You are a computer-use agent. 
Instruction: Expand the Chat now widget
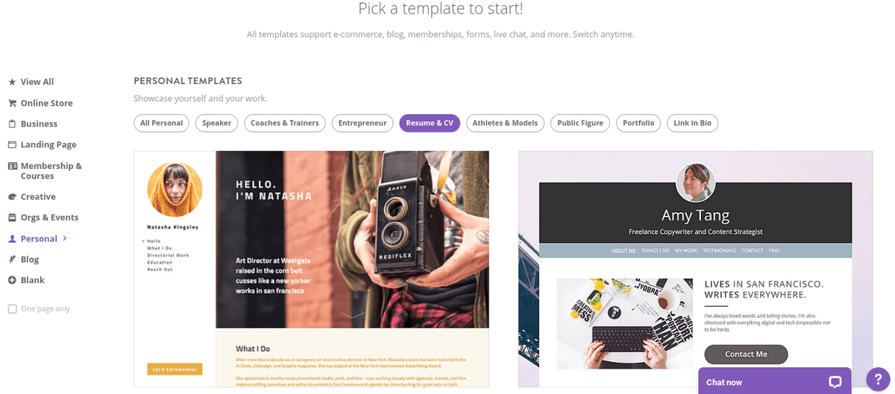pos(774,381)
